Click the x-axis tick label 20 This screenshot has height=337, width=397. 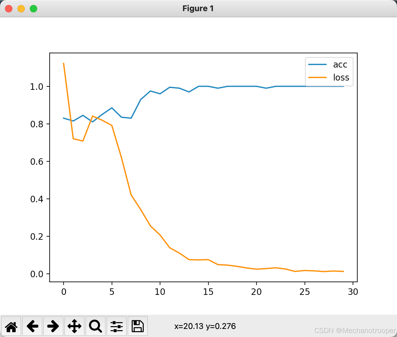point(256,292)
